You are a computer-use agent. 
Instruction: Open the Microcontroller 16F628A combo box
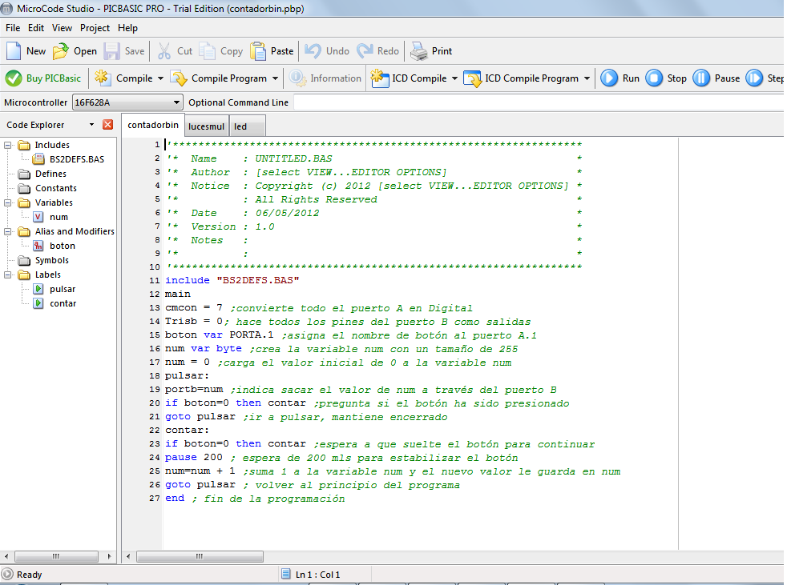pos(127,102)
